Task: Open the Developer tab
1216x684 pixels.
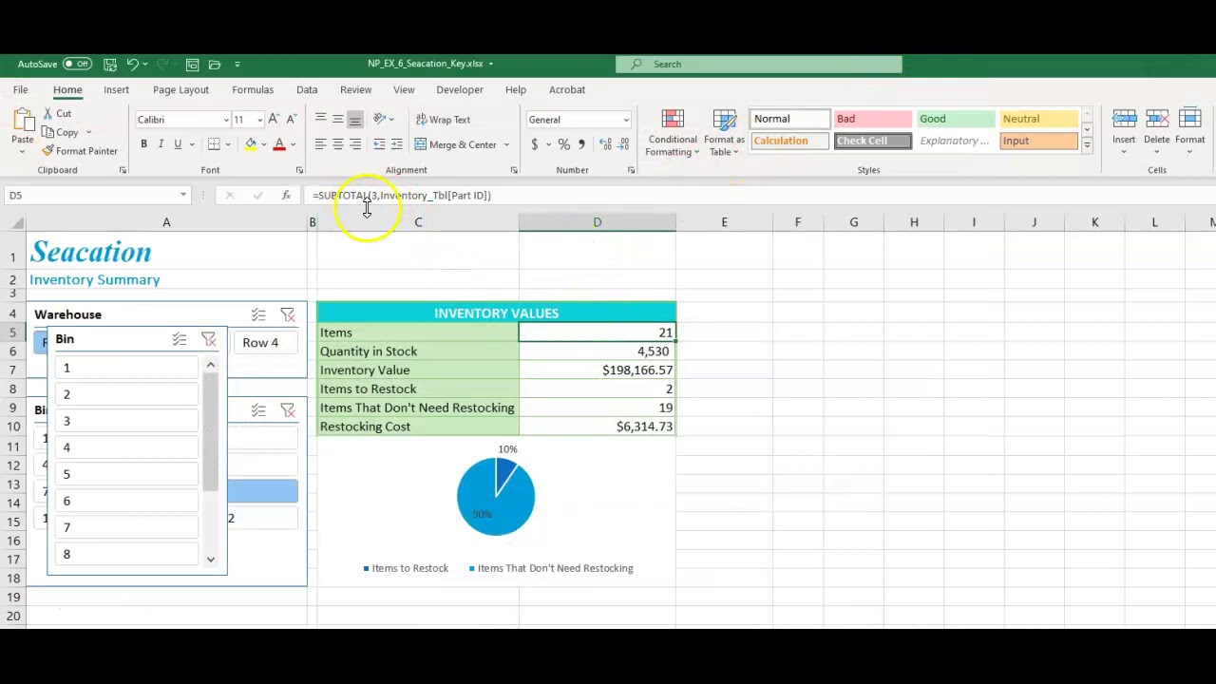Action: 460,89
